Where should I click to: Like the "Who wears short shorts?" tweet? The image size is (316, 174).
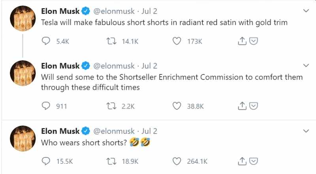click(177, 161)
